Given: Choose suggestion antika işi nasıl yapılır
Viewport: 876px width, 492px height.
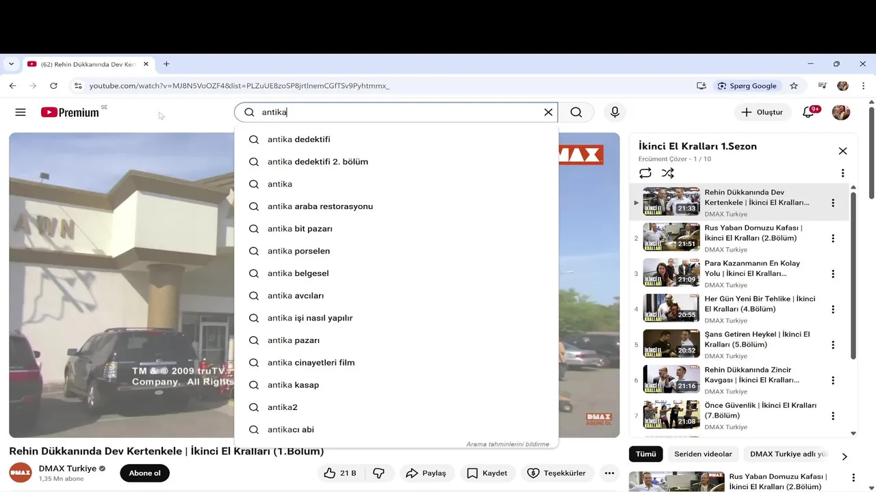Looking at the screenshot, I should tap(396, 318).
